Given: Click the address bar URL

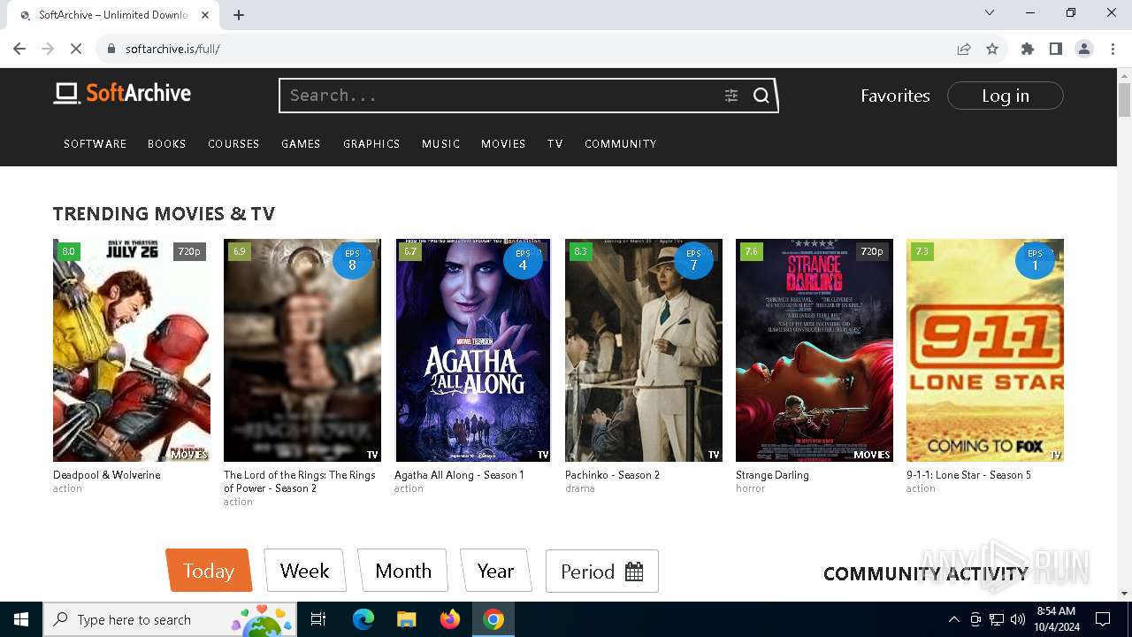Looking at the screenshot, I should click(172, 49).
